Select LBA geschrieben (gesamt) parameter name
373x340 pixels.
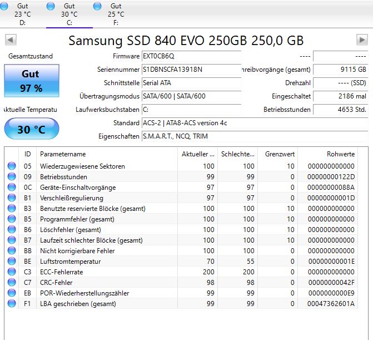[x=78, y=304]
